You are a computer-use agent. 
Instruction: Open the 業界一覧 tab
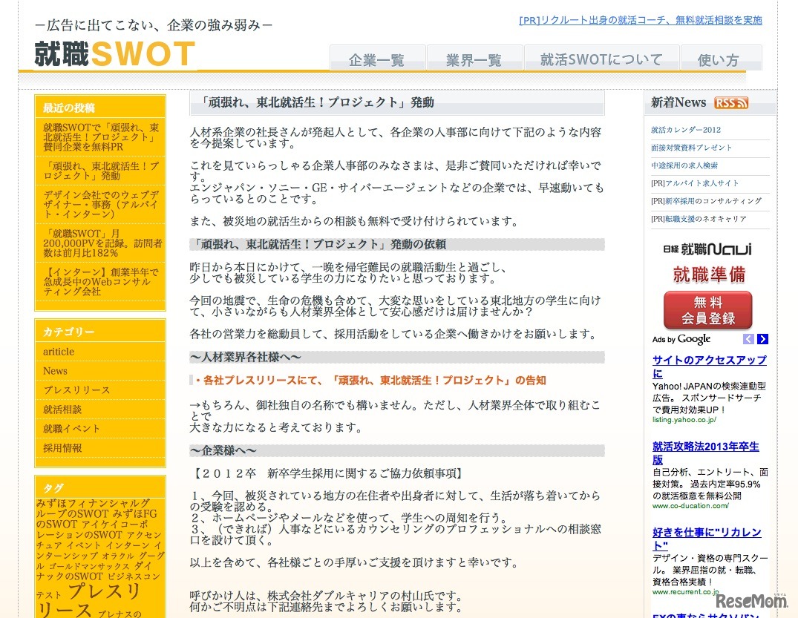click(x=474, y=59)
